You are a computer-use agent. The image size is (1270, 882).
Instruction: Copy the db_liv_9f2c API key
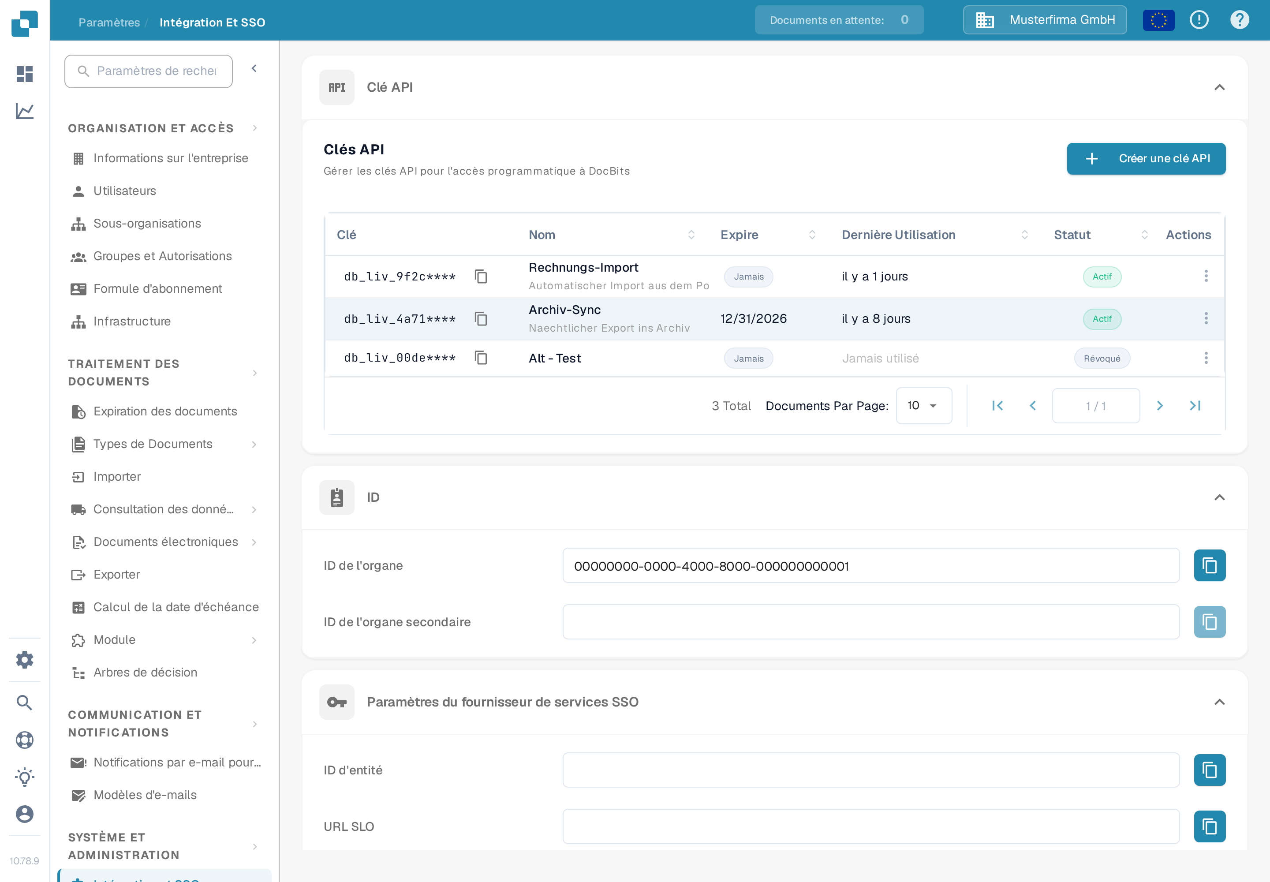click(481, 277)
